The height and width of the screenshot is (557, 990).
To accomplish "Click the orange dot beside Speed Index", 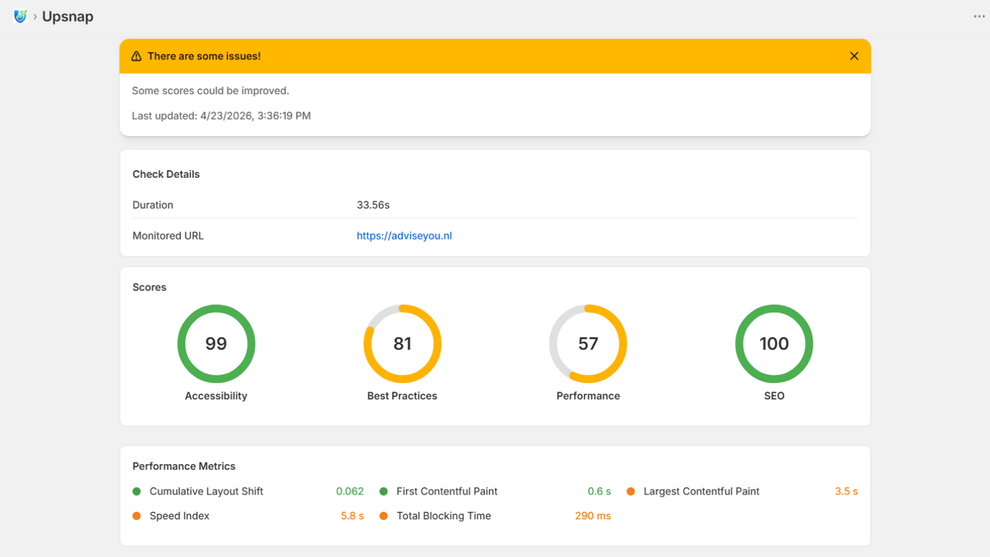I will (137, 516).
